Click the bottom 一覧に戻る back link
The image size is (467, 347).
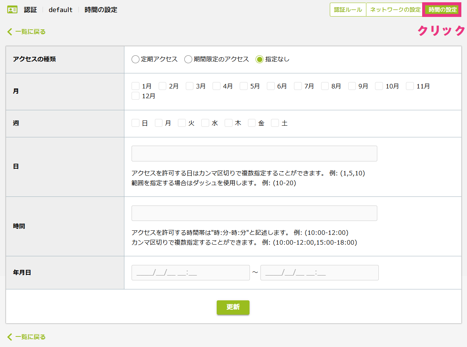point(26,337)
